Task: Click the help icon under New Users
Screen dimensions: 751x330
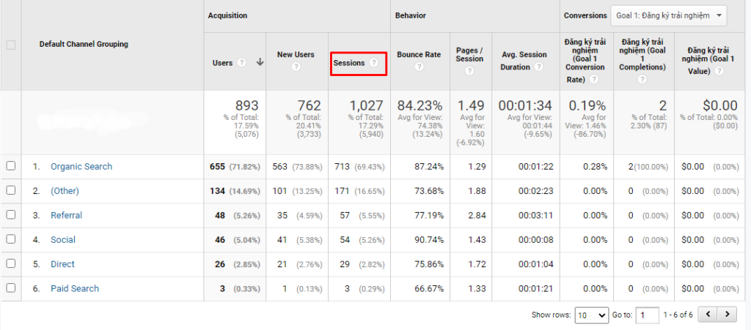Action: pyautogui.click(x=296, y=67)
